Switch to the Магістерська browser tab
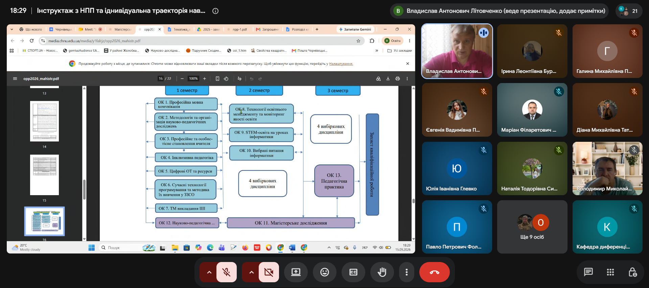This screenshot has height=288, width=649. pyautogui.click(x=120, y=29)
